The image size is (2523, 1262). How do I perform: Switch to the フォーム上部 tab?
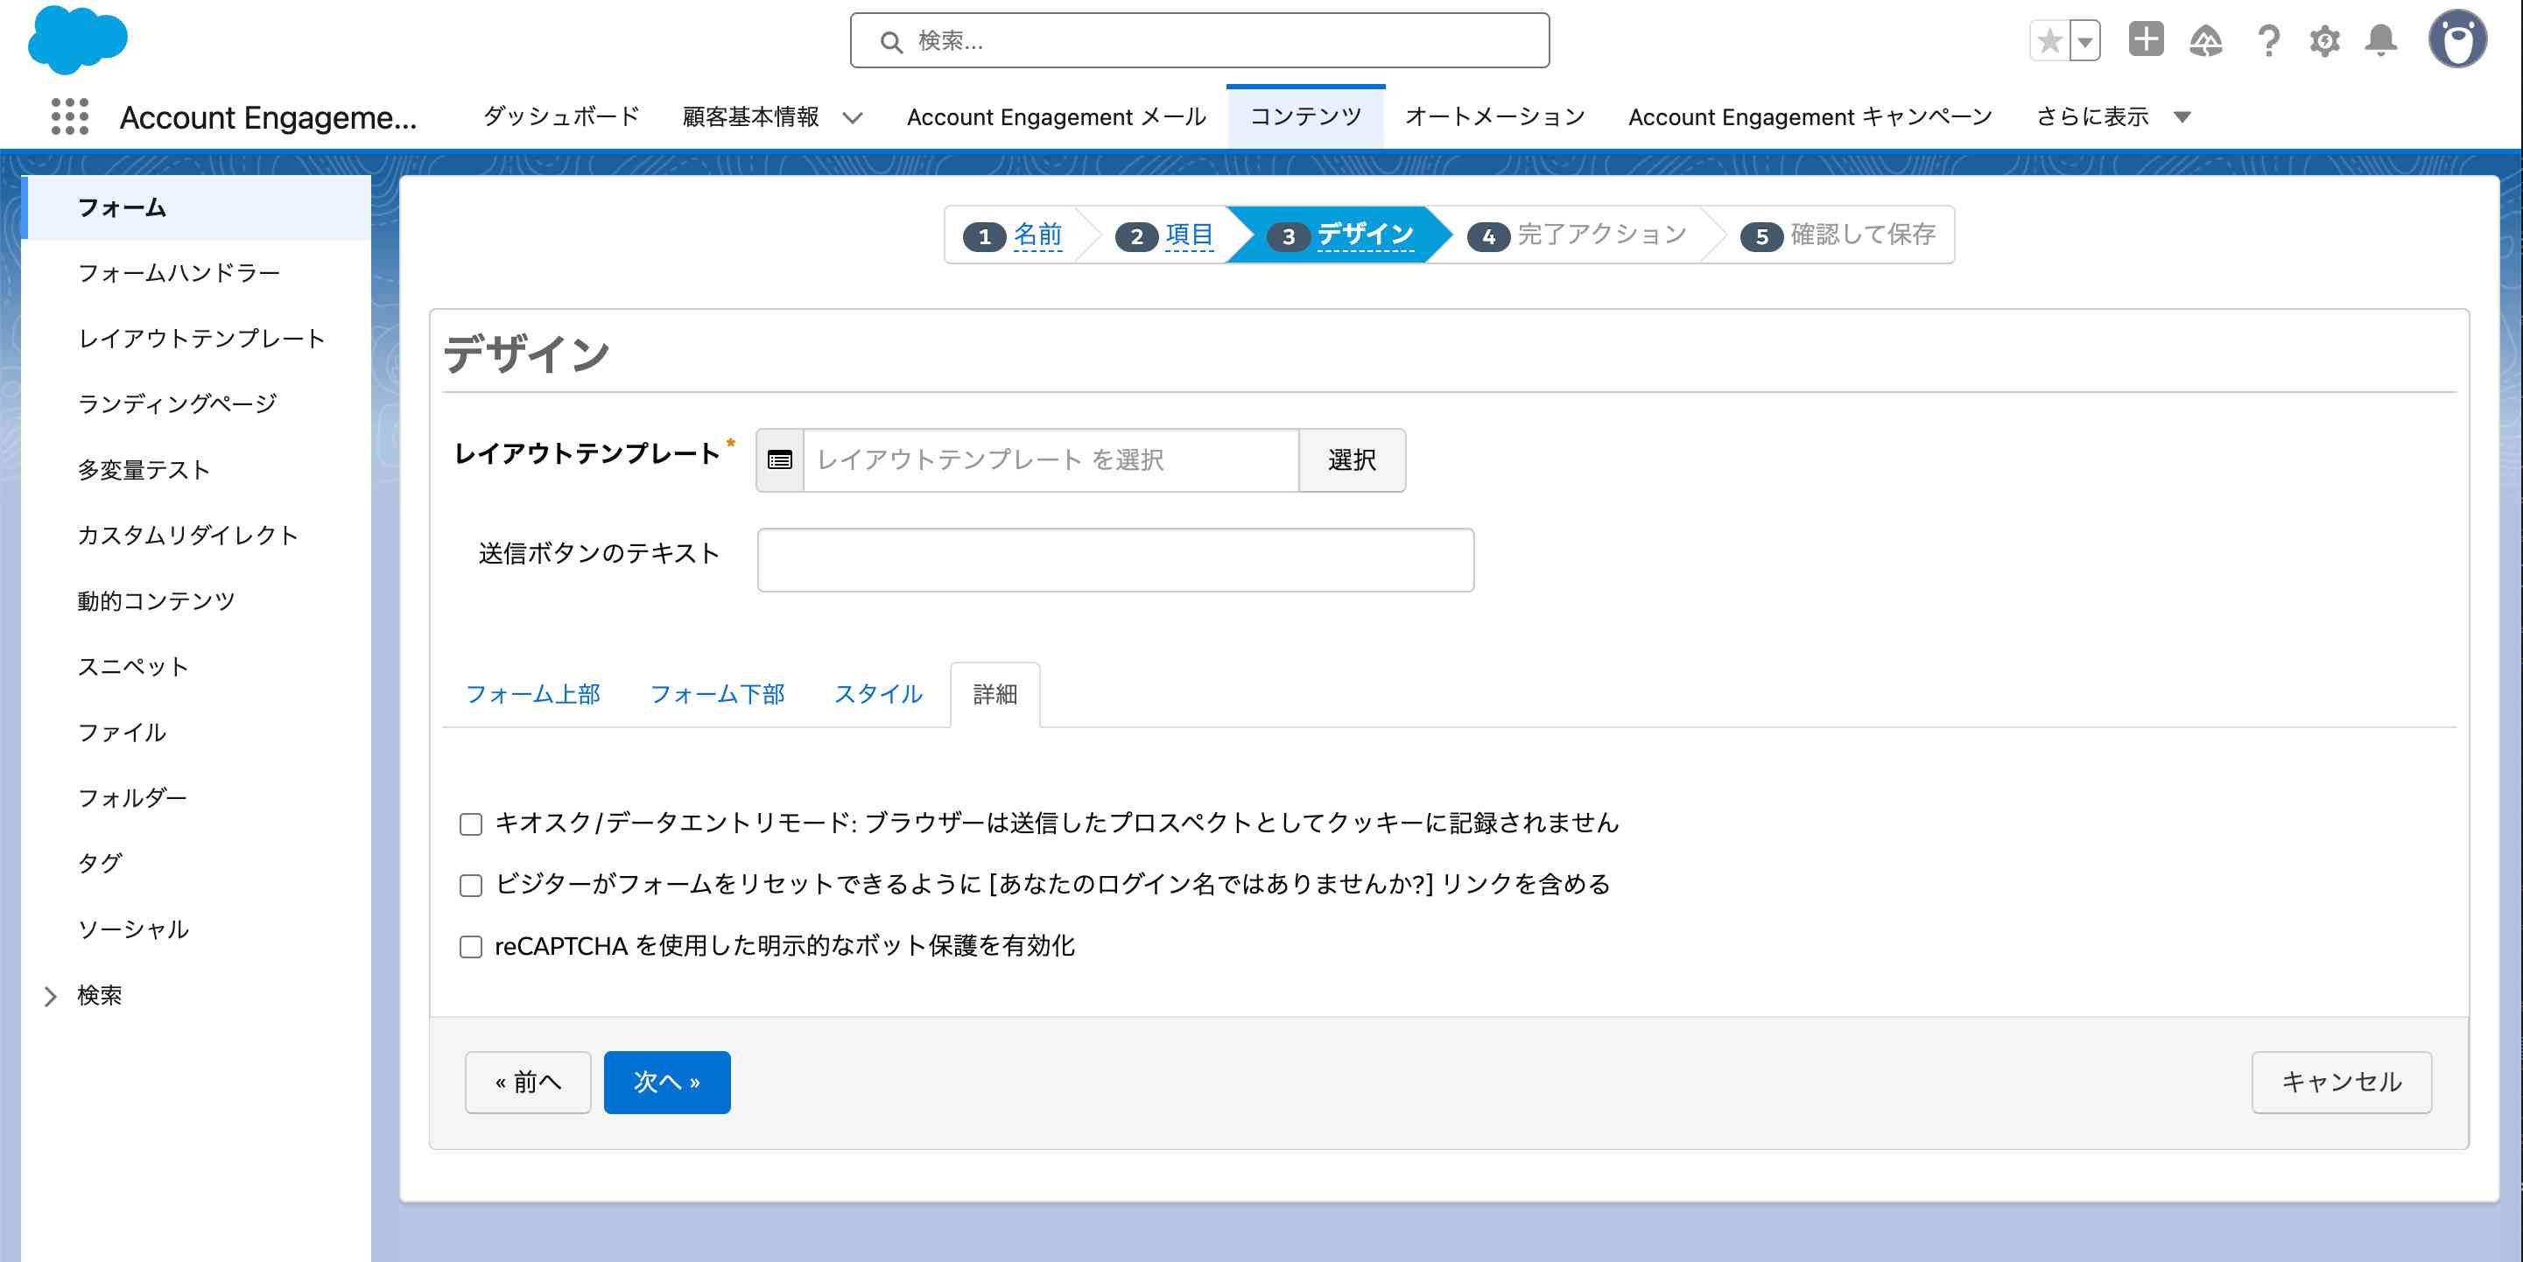[x=533, y=694]
